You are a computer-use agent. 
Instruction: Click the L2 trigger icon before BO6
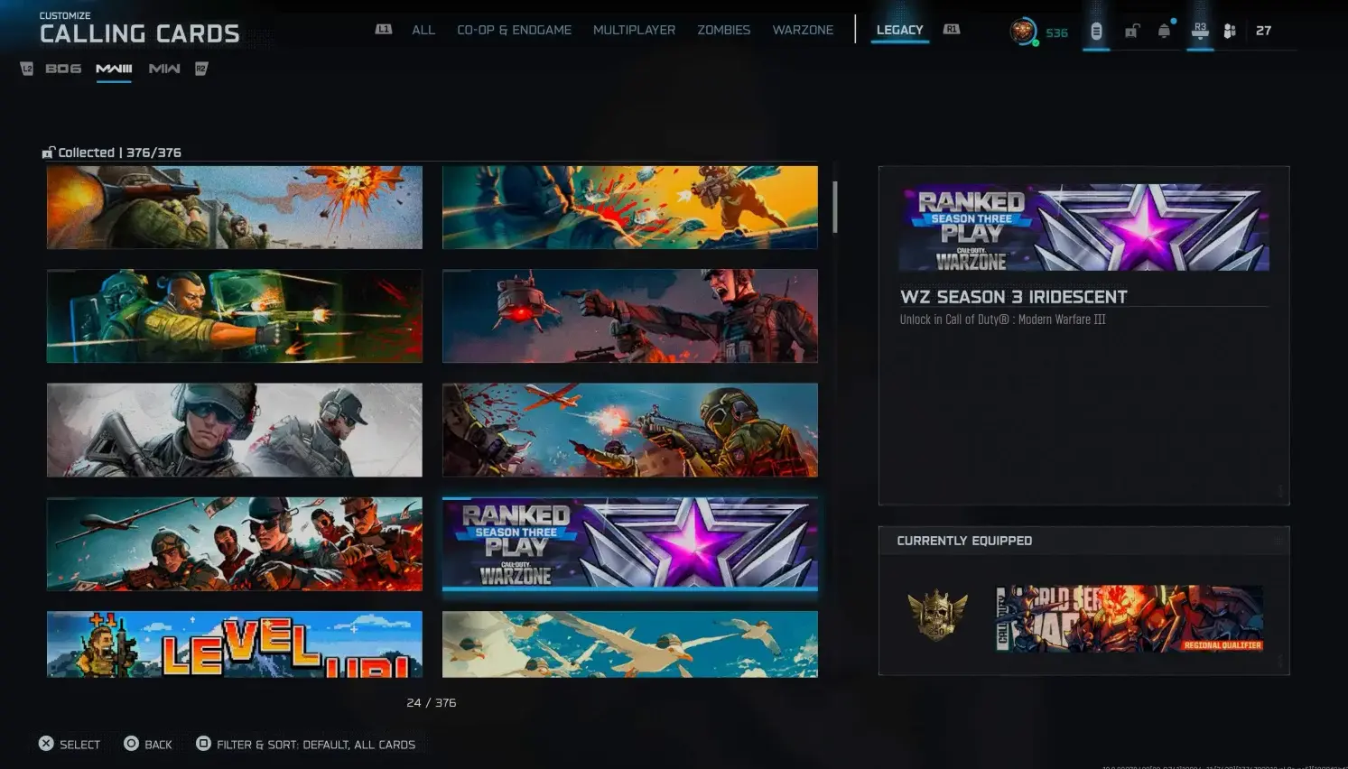27,69
